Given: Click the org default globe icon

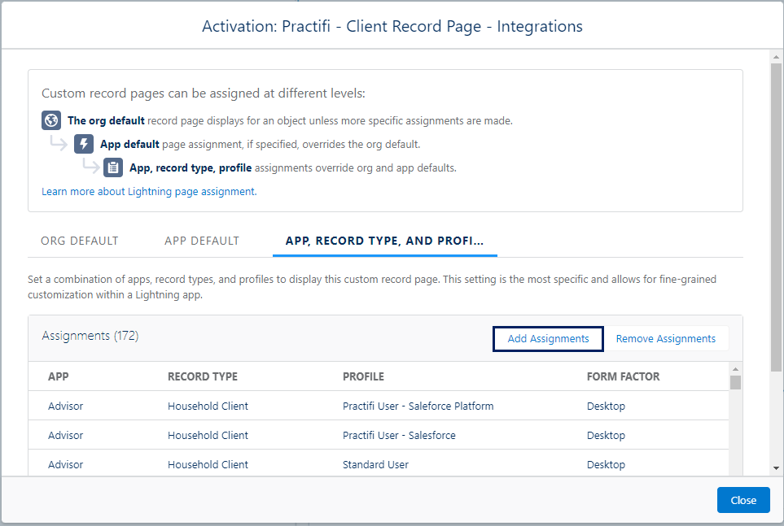Looking at the screenshot, I should tap(51, 120).
